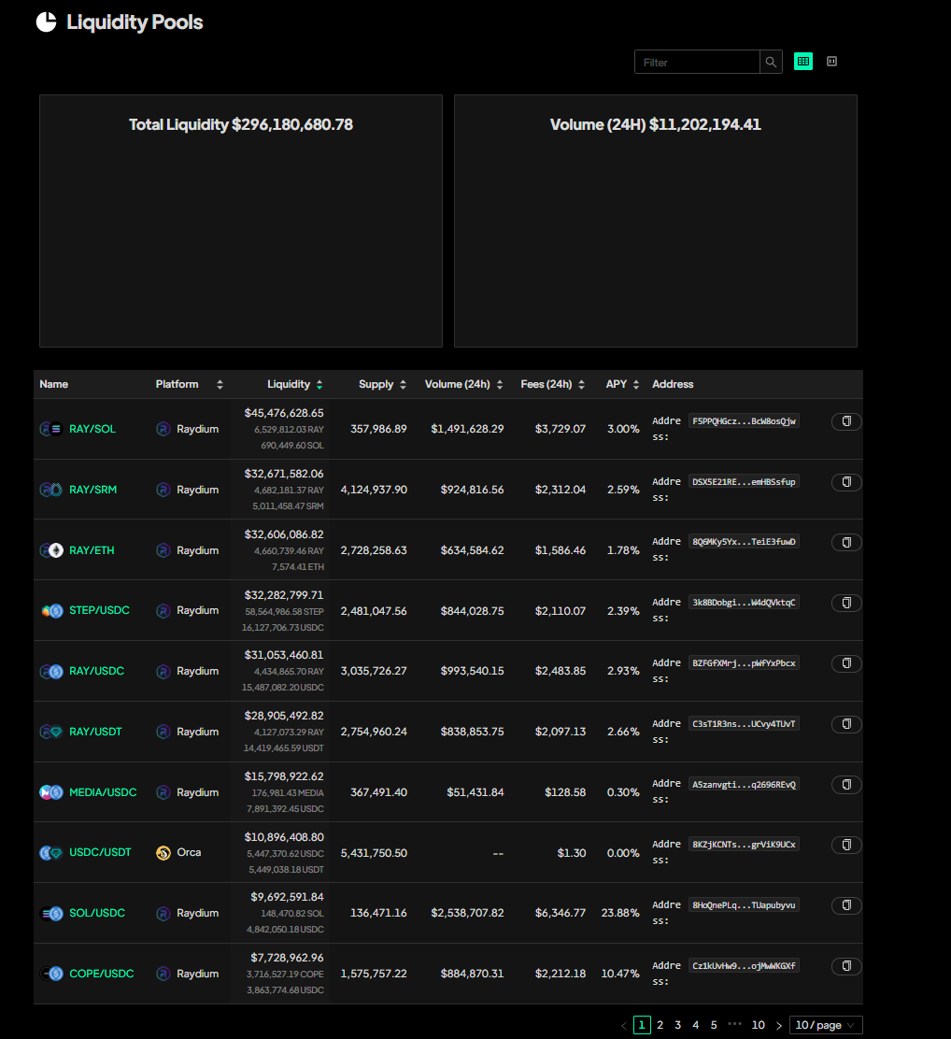Open the USDC/USDT pool link
Viewport: 951px width, 1039px height.
100,852
